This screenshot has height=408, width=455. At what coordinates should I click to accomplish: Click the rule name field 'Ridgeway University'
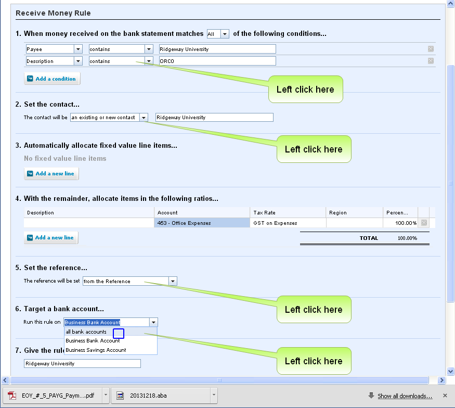(82, 363)
